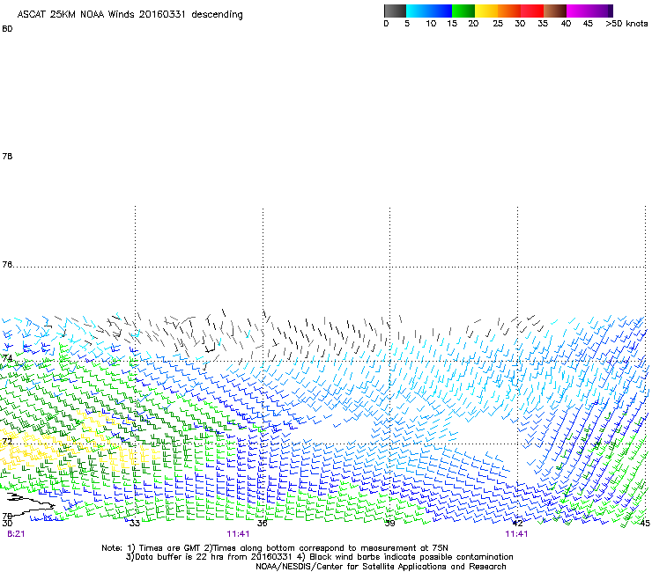Screen dimensions: 652x572
Task: Click the 11:41 time label near longitude 42
Action: pos(516,534)
